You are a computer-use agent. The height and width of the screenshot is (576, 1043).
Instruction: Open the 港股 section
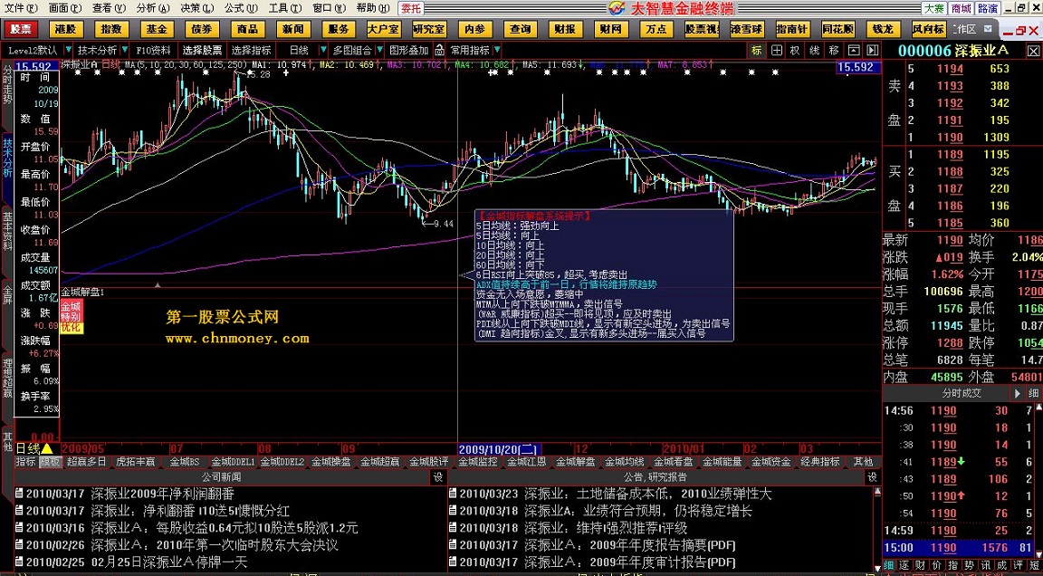click(66, 29)
